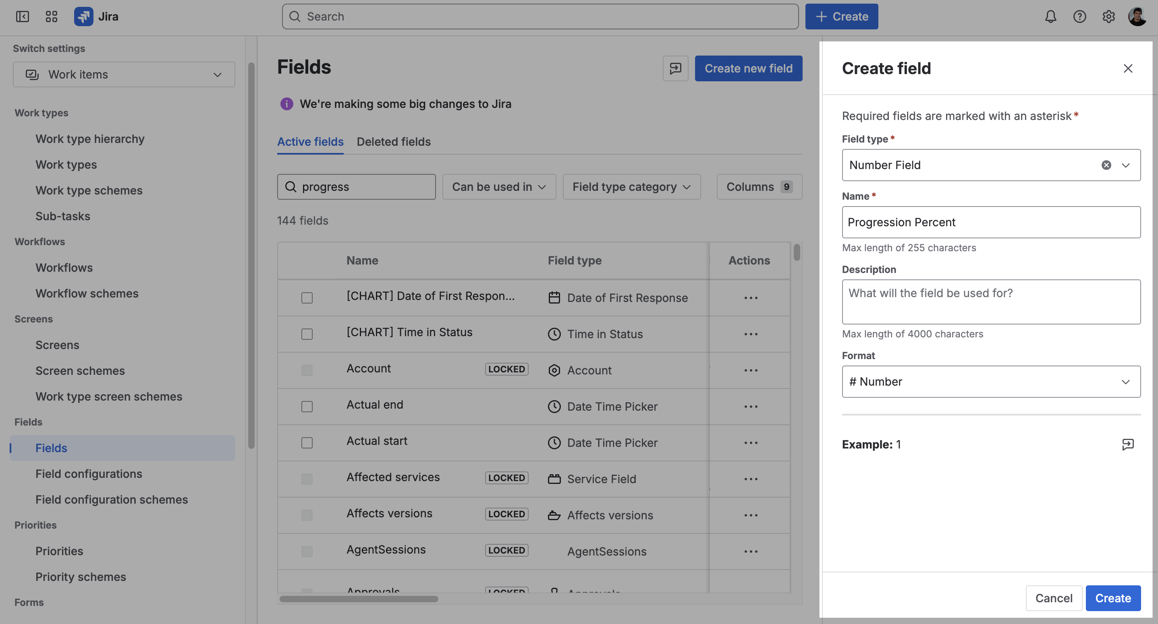This screenshot has height=624, width=1158.
Task: Click the Jira logo icon
Action: pos(84,17)
